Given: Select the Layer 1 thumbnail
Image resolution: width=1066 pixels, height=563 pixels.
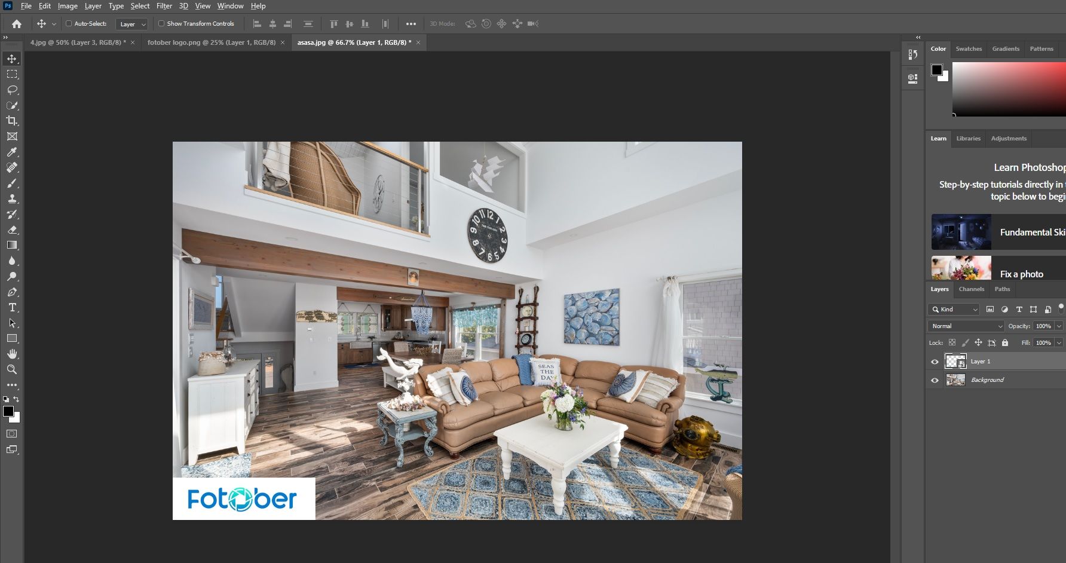Looking at the screenshot, I should (x=955, y=361).
